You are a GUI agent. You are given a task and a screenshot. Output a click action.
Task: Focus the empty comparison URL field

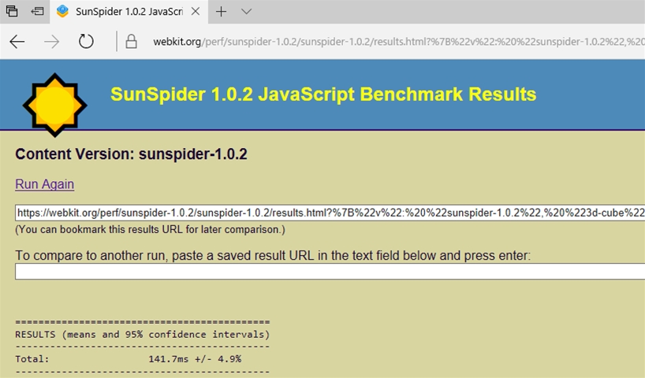[330, 272]
